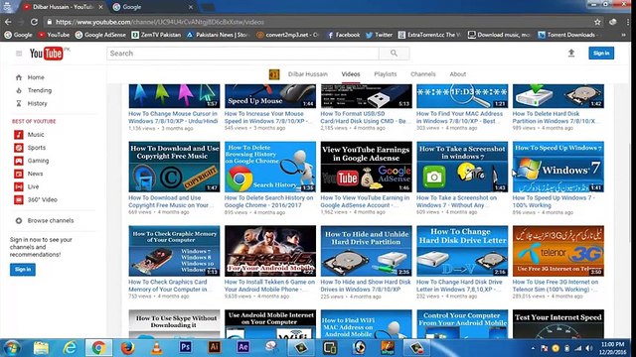Switch to the Playlists tab
The image size is (636, 357).
click(x=386, y=74)
